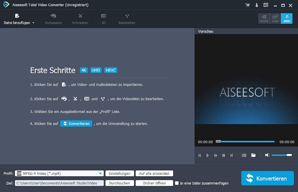Open the menu icon in title bar
Image resolution: width=298 pixels, height=192 pixels.
[266, 5]
